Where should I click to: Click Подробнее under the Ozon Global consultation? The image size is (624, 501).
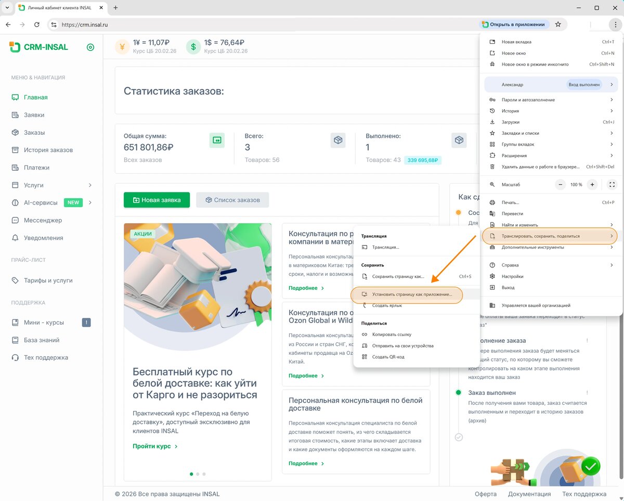click(306, 376)
